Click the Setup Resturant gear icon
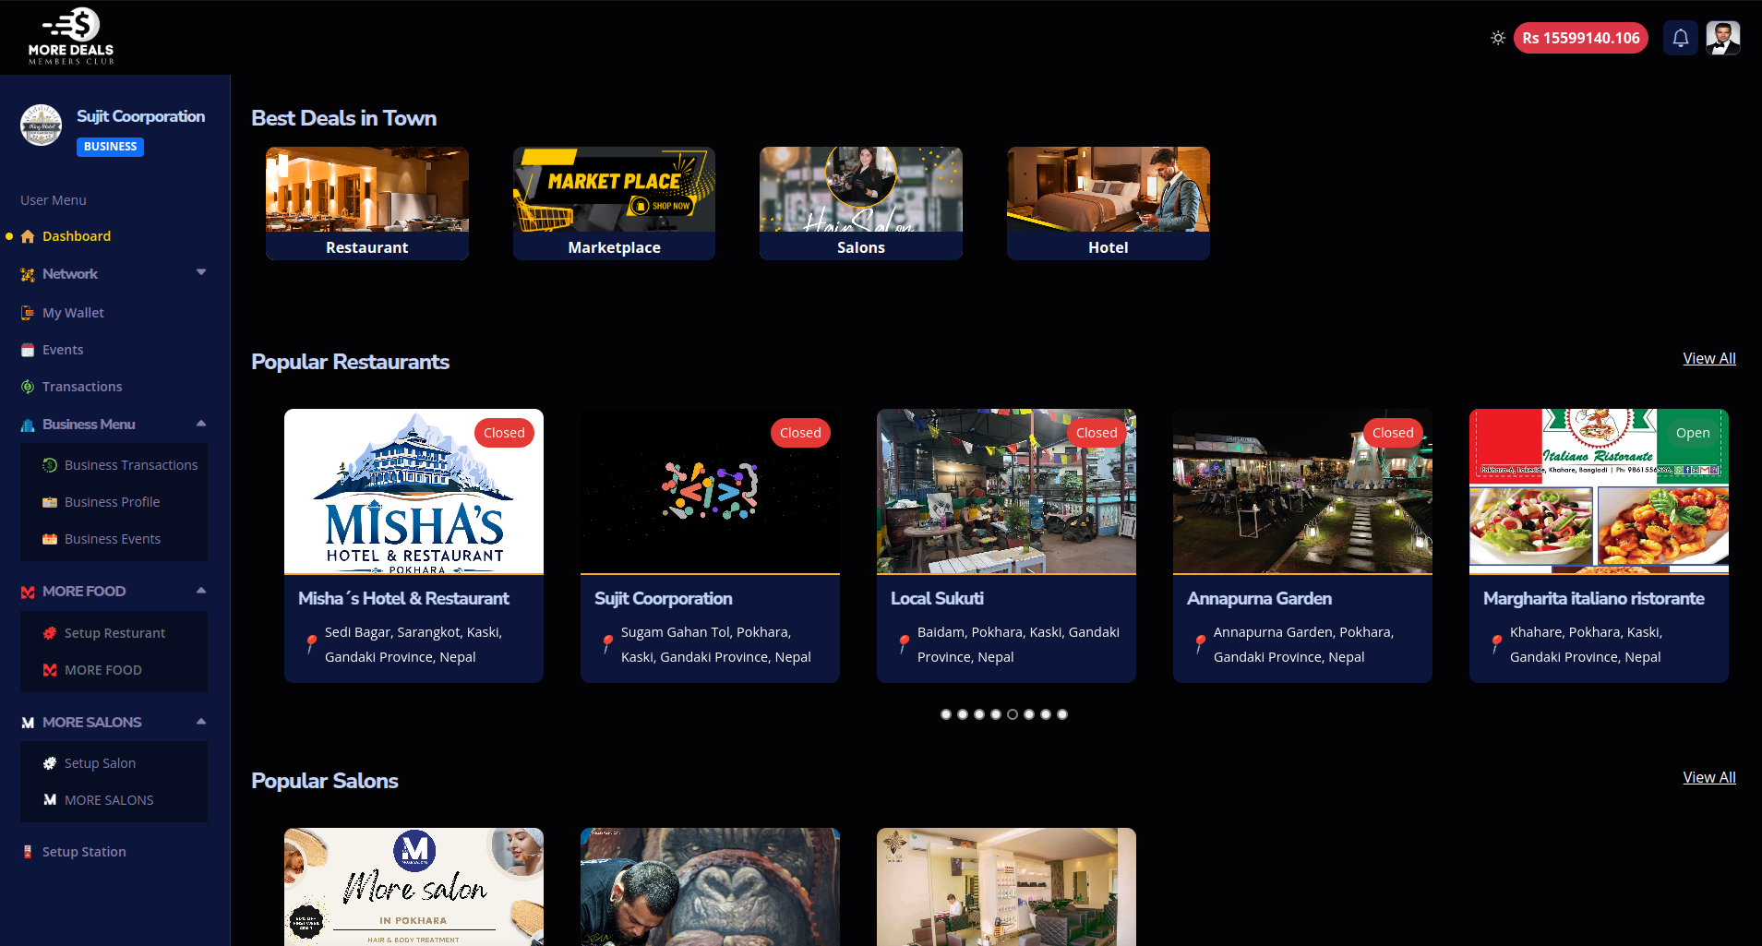Image resolution: width=1762 pixels, height=946 pixels. pos(50,633)
